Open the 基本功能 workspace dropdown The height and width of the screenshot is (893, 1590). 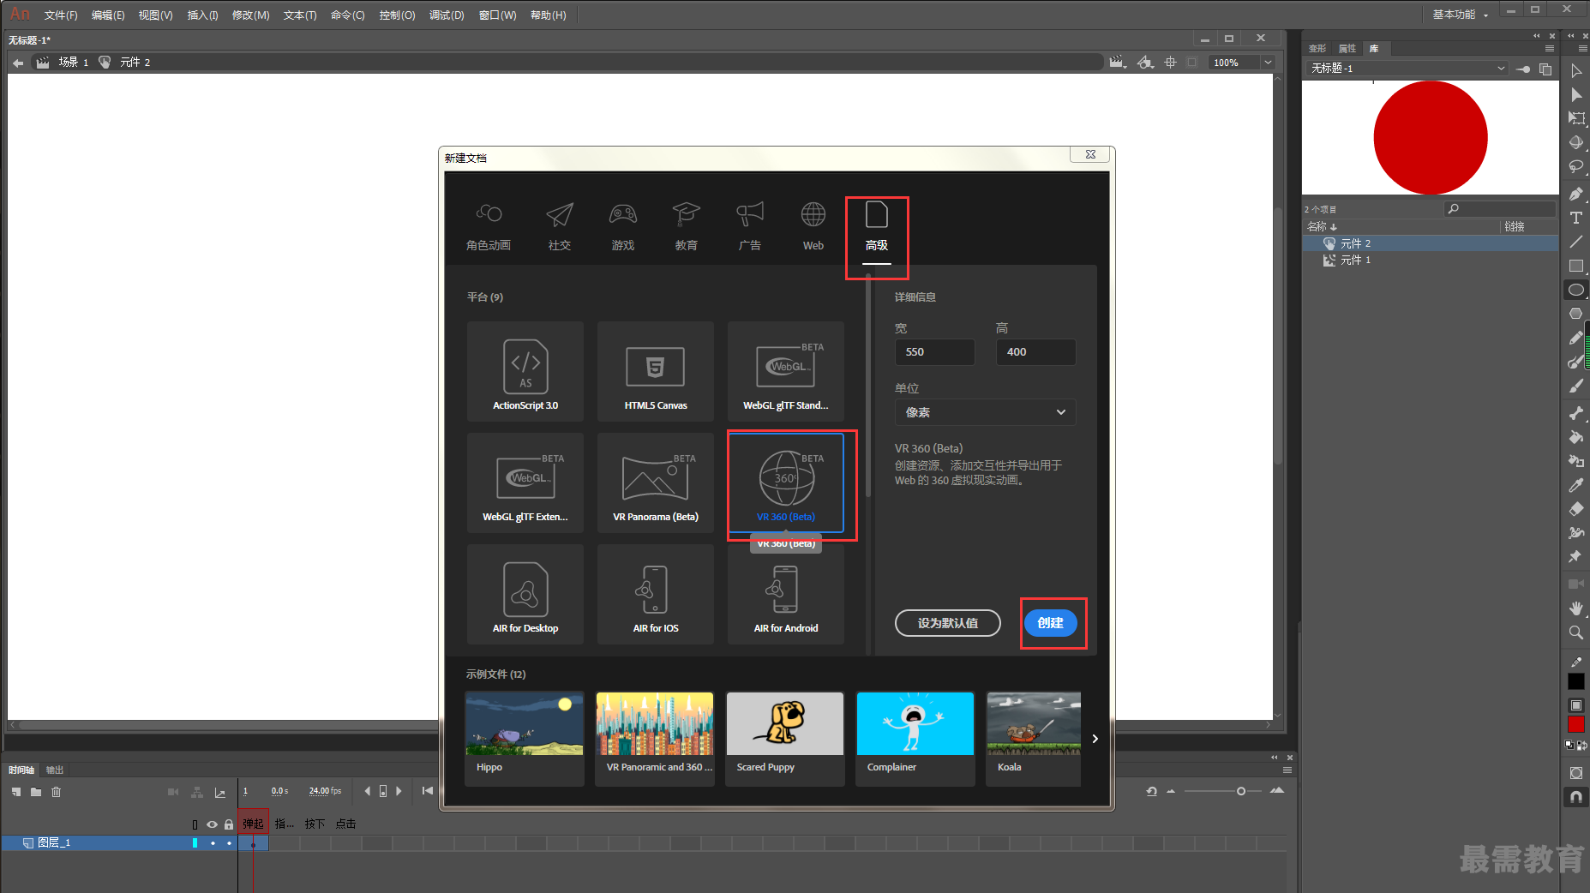[x=1461, y=15]
